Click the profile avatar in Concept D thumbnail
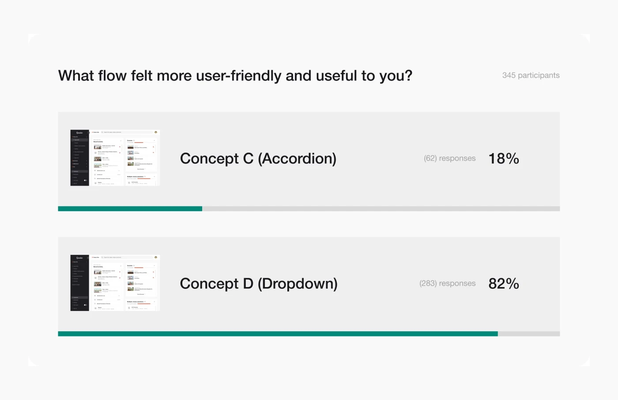 (x=156, y=258)
